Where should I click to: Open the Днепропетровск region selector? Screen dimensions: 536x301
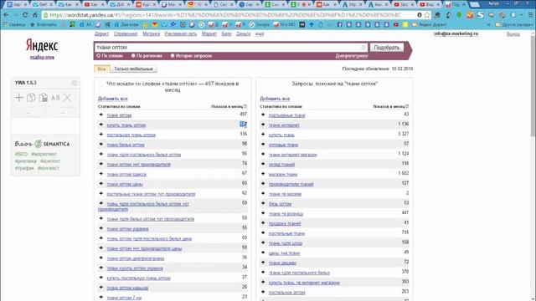pyautogui.click(x=352, y=56)
